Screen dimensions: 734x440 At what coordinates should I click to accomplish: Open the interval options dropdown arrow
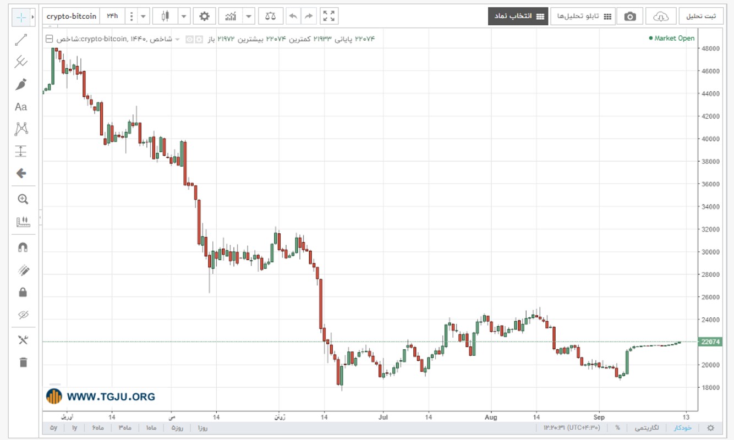point(144,16)
